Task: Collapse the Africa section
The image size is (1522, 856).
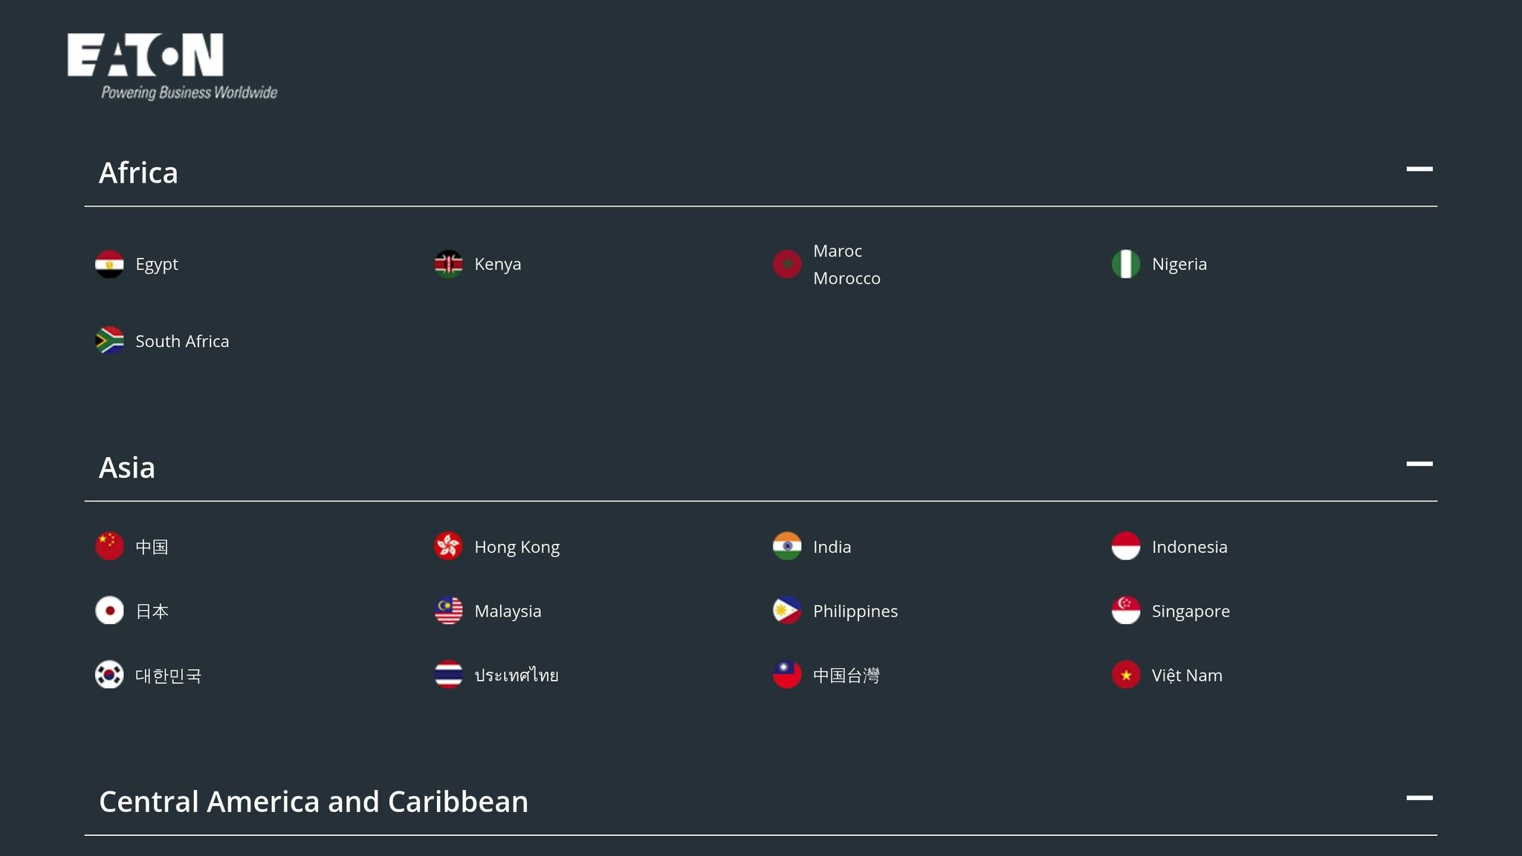Action: point(1419,169)
